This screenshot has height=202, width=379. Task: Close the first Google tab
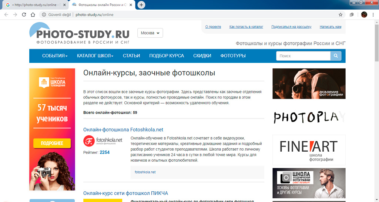tap(64, 5)
